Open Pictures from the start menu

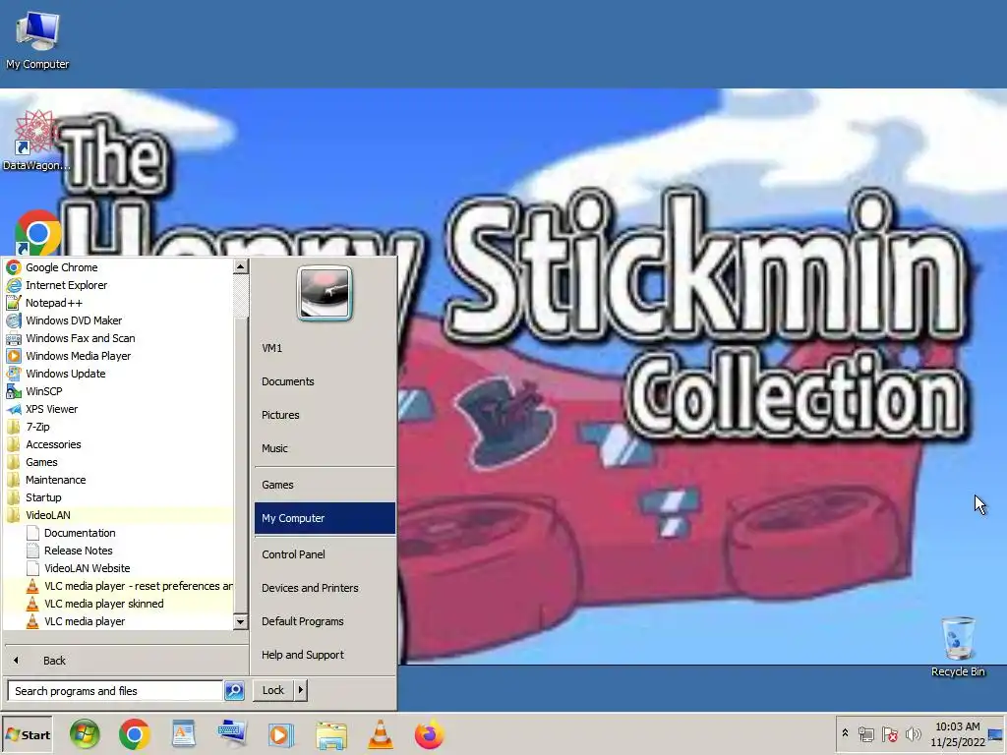pos(325,415)
